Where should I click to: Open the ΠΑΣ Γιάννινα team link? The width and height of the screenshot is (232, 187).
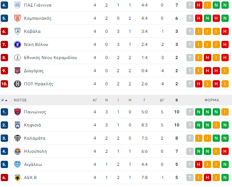38,5
